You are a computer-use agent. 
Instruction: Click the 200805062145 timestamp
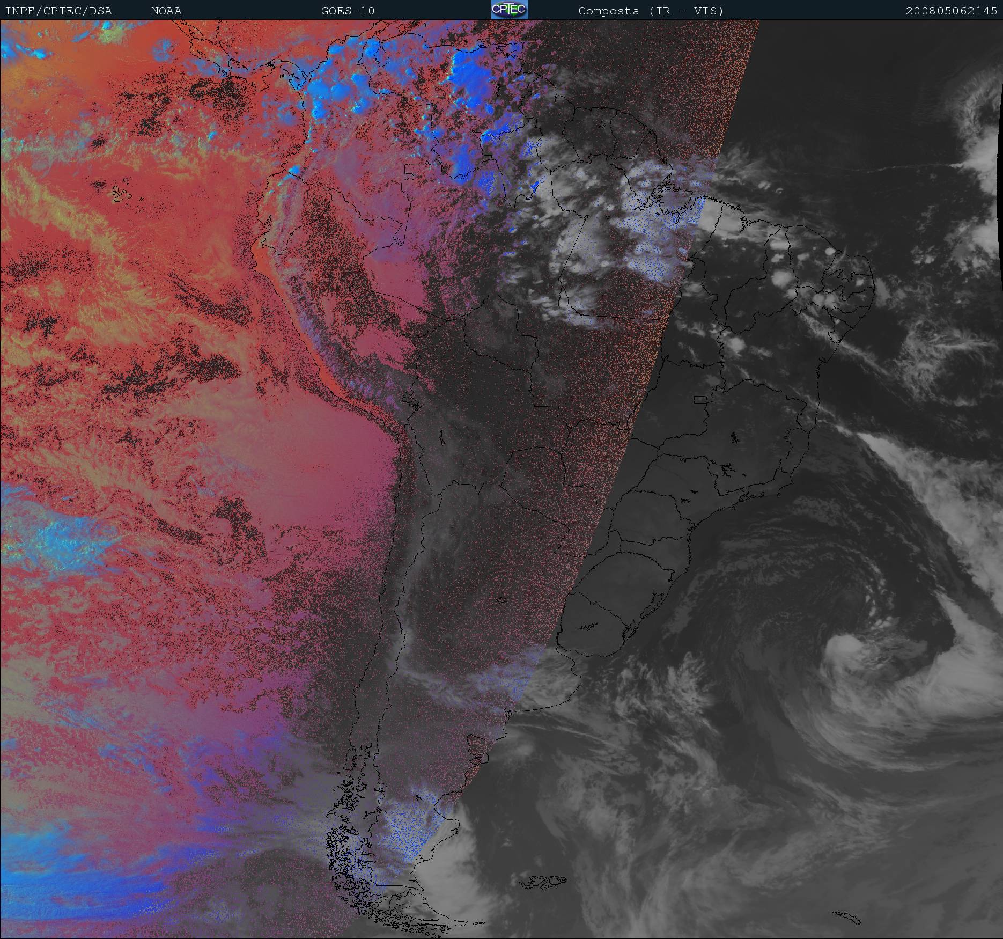(x=952, y=11)
